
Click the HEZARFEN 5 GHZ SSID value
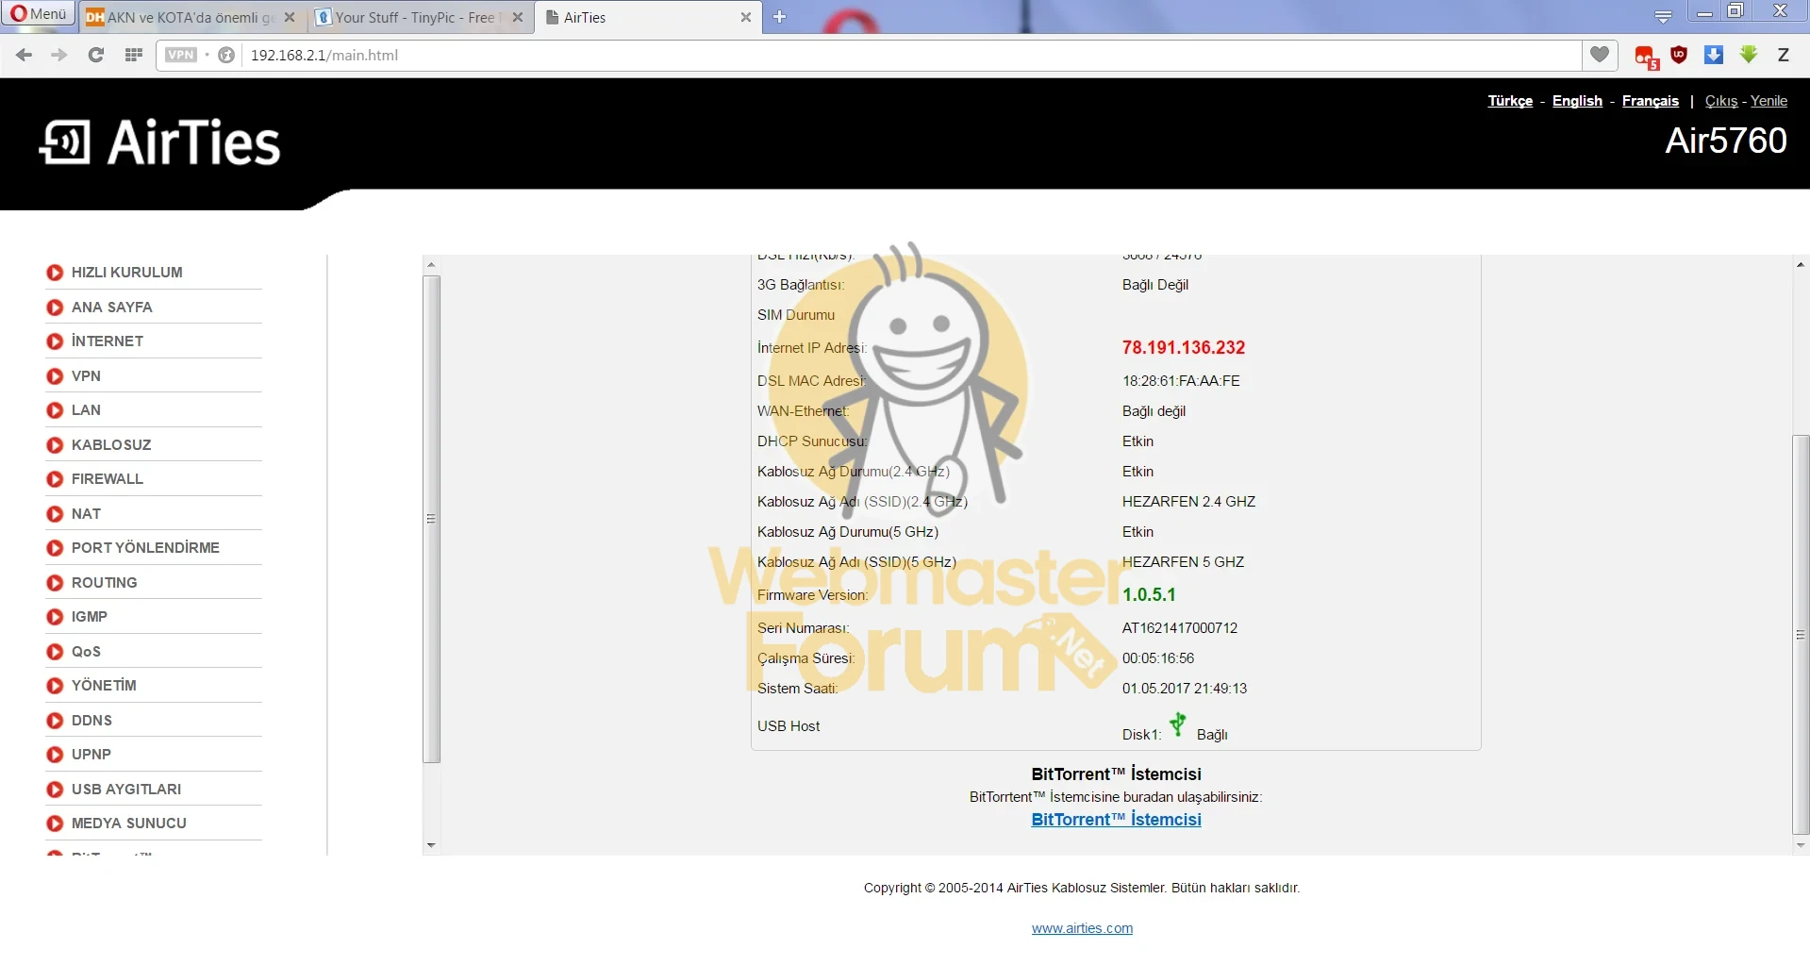click(x=1183, y=562)
